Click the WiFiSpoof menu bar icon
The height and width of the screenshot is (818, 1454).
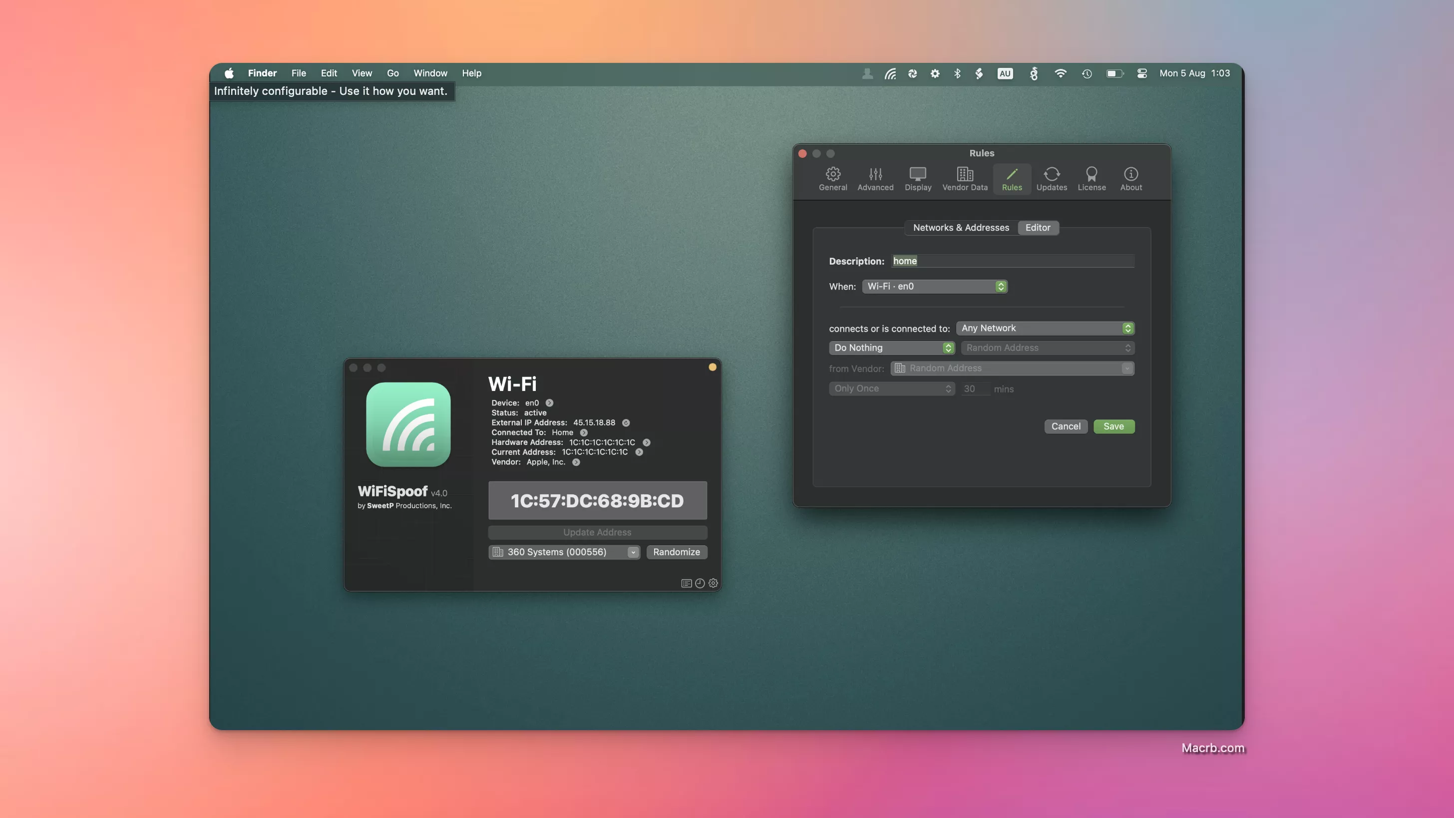point(890,73)
